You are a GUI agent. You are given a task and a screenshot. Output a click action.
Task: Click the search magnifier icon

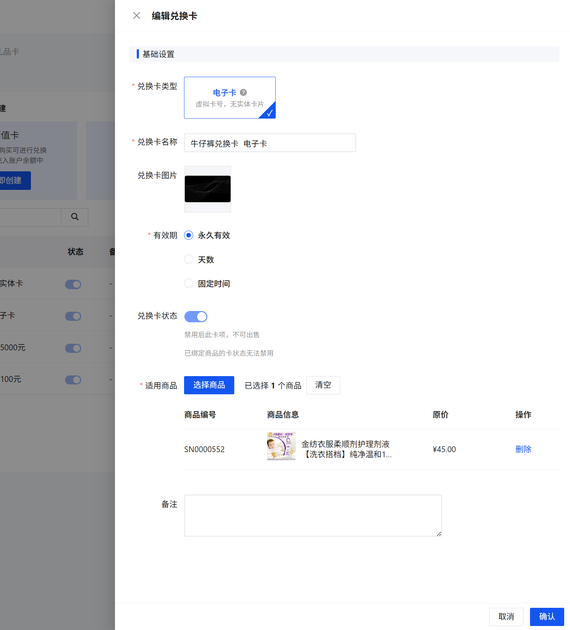click(75, 217)
